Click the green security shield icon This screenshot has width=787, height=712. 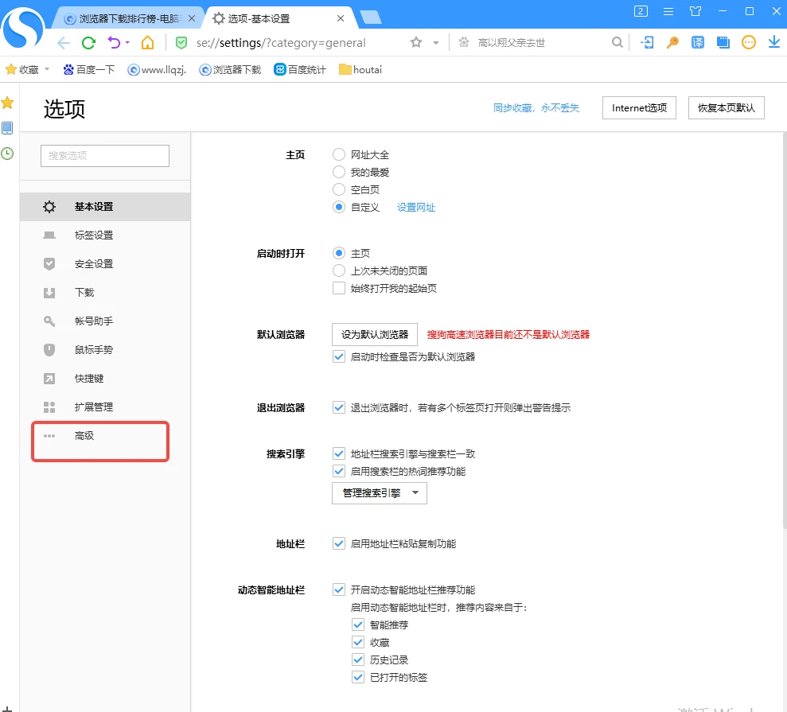(x=181, y=43)
